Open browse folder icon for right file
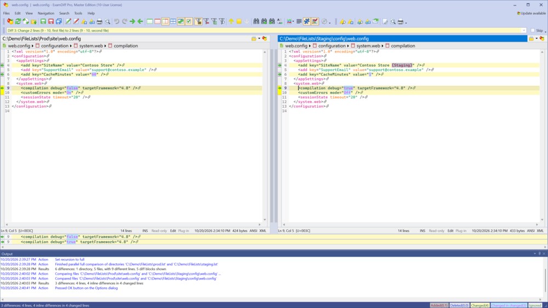548x308 pixels. (x=531, y=39)
